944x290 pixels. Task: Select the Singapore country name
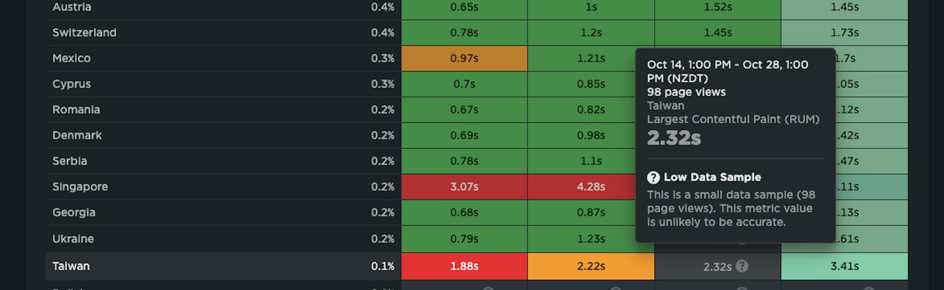pyautogui.click(x=80, y=186)
